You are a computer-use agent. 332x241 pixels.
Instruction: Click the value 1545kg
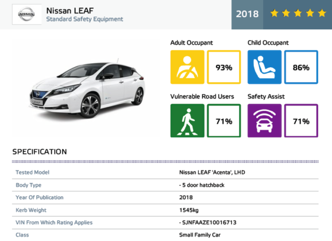(x=189, y=210)
